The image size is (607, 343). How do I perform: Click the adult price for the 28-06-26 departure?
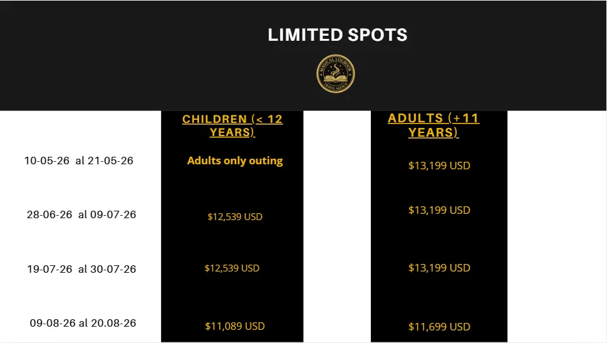point(439,210)
